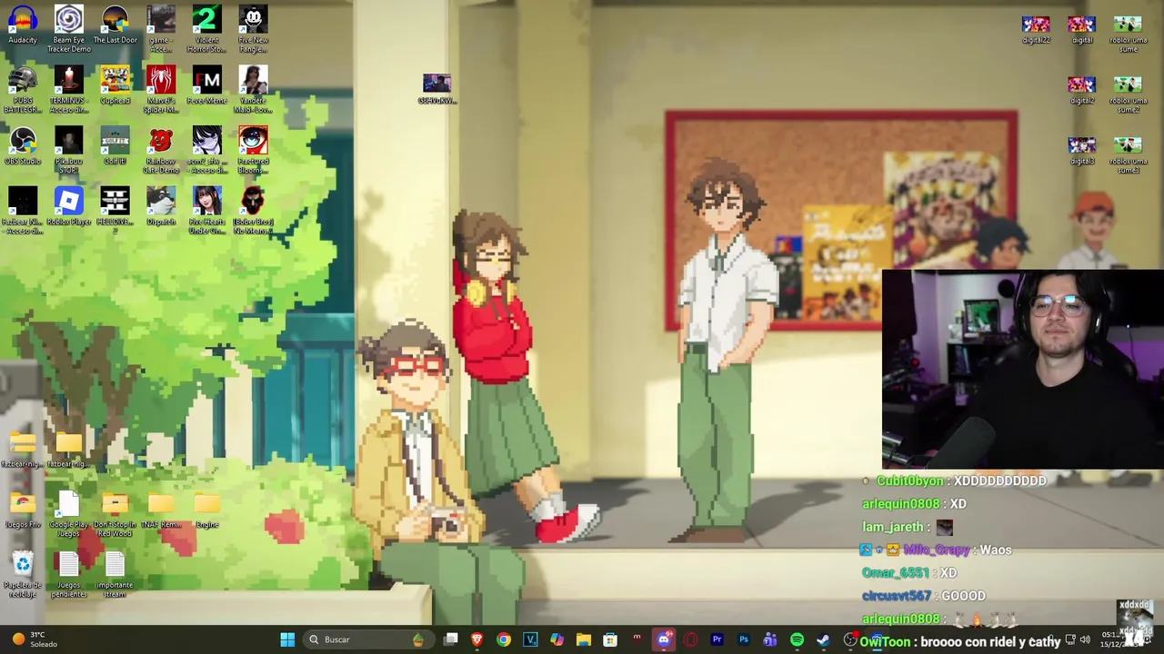Open Microsoft Teams from taskbar

click(770, 639)
